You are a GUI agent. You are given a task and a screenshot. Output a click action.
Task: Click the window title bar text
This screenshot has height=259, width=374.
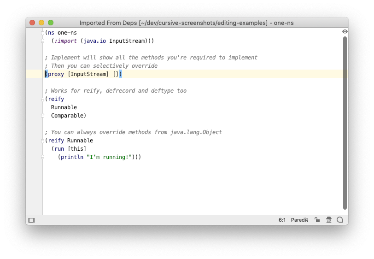coord(187,23)
